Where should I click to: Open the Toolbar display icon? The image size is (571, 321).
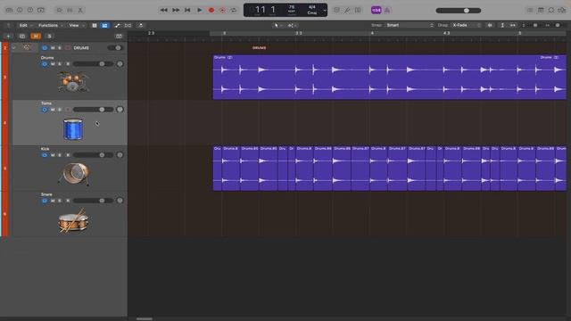[x=41, y=10]
